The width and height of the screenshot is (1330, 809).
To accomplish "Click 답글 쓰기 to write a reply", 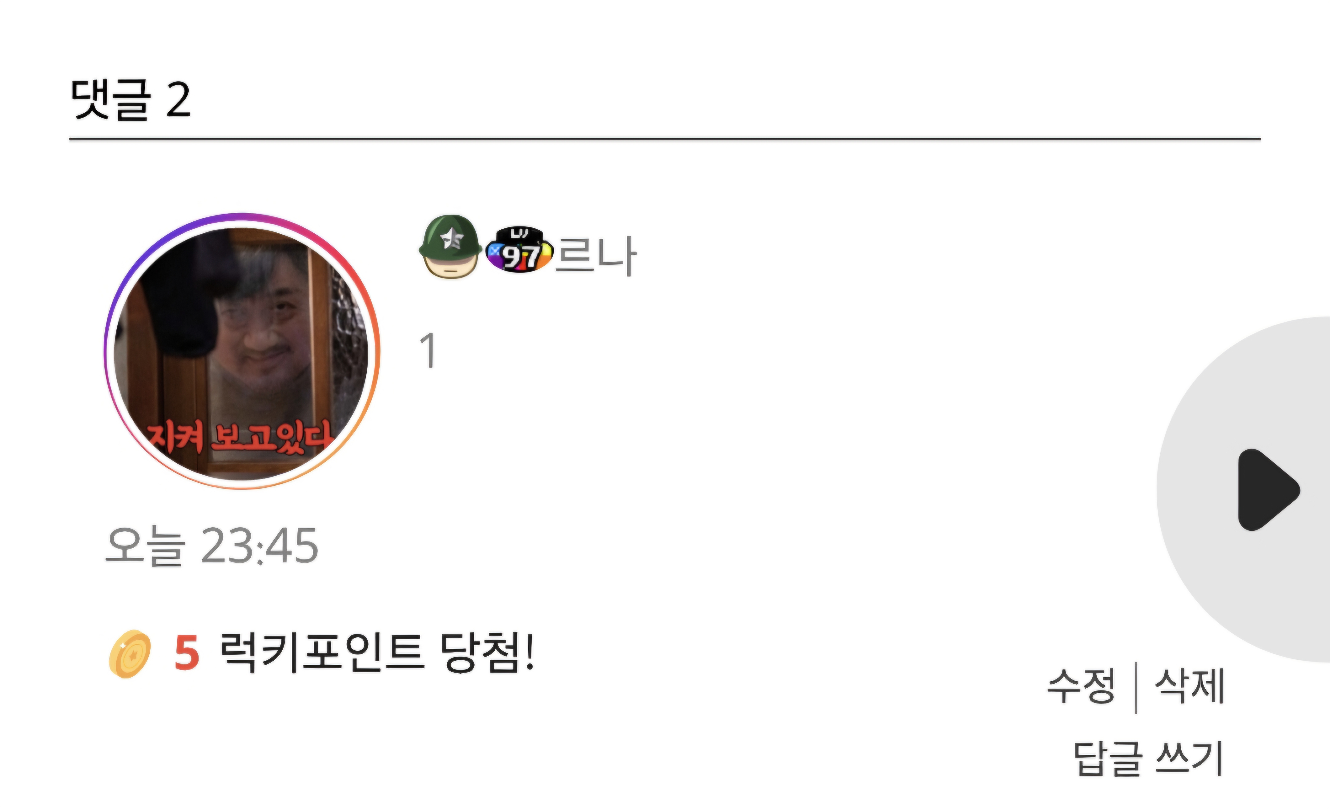I will click(x=1148, y=758).
